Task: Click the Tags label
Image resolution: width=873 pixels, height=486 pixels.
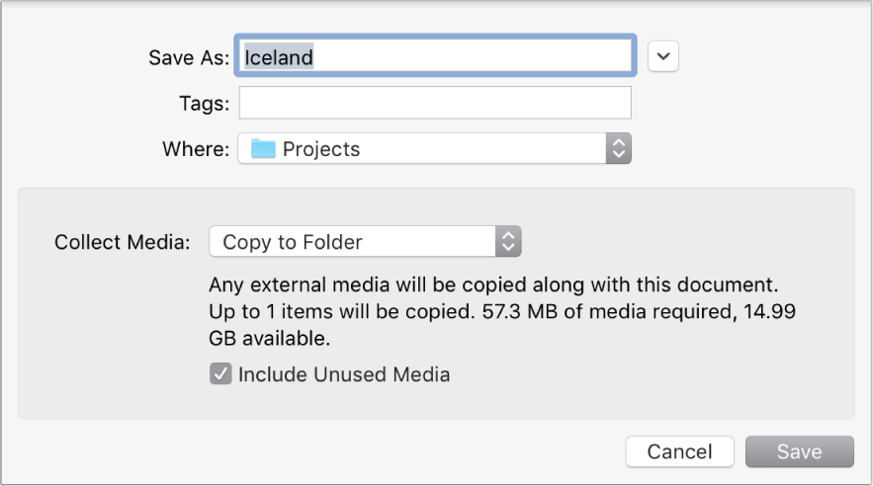Action: [x=204, y=103]
